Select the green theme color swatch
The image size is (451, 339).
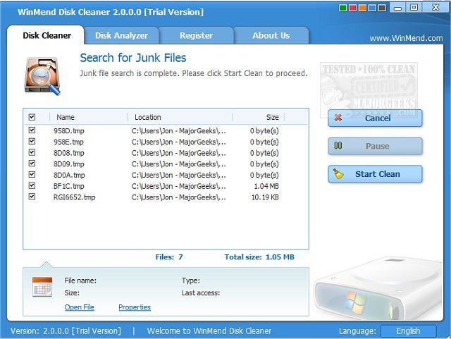pos(342,8)
